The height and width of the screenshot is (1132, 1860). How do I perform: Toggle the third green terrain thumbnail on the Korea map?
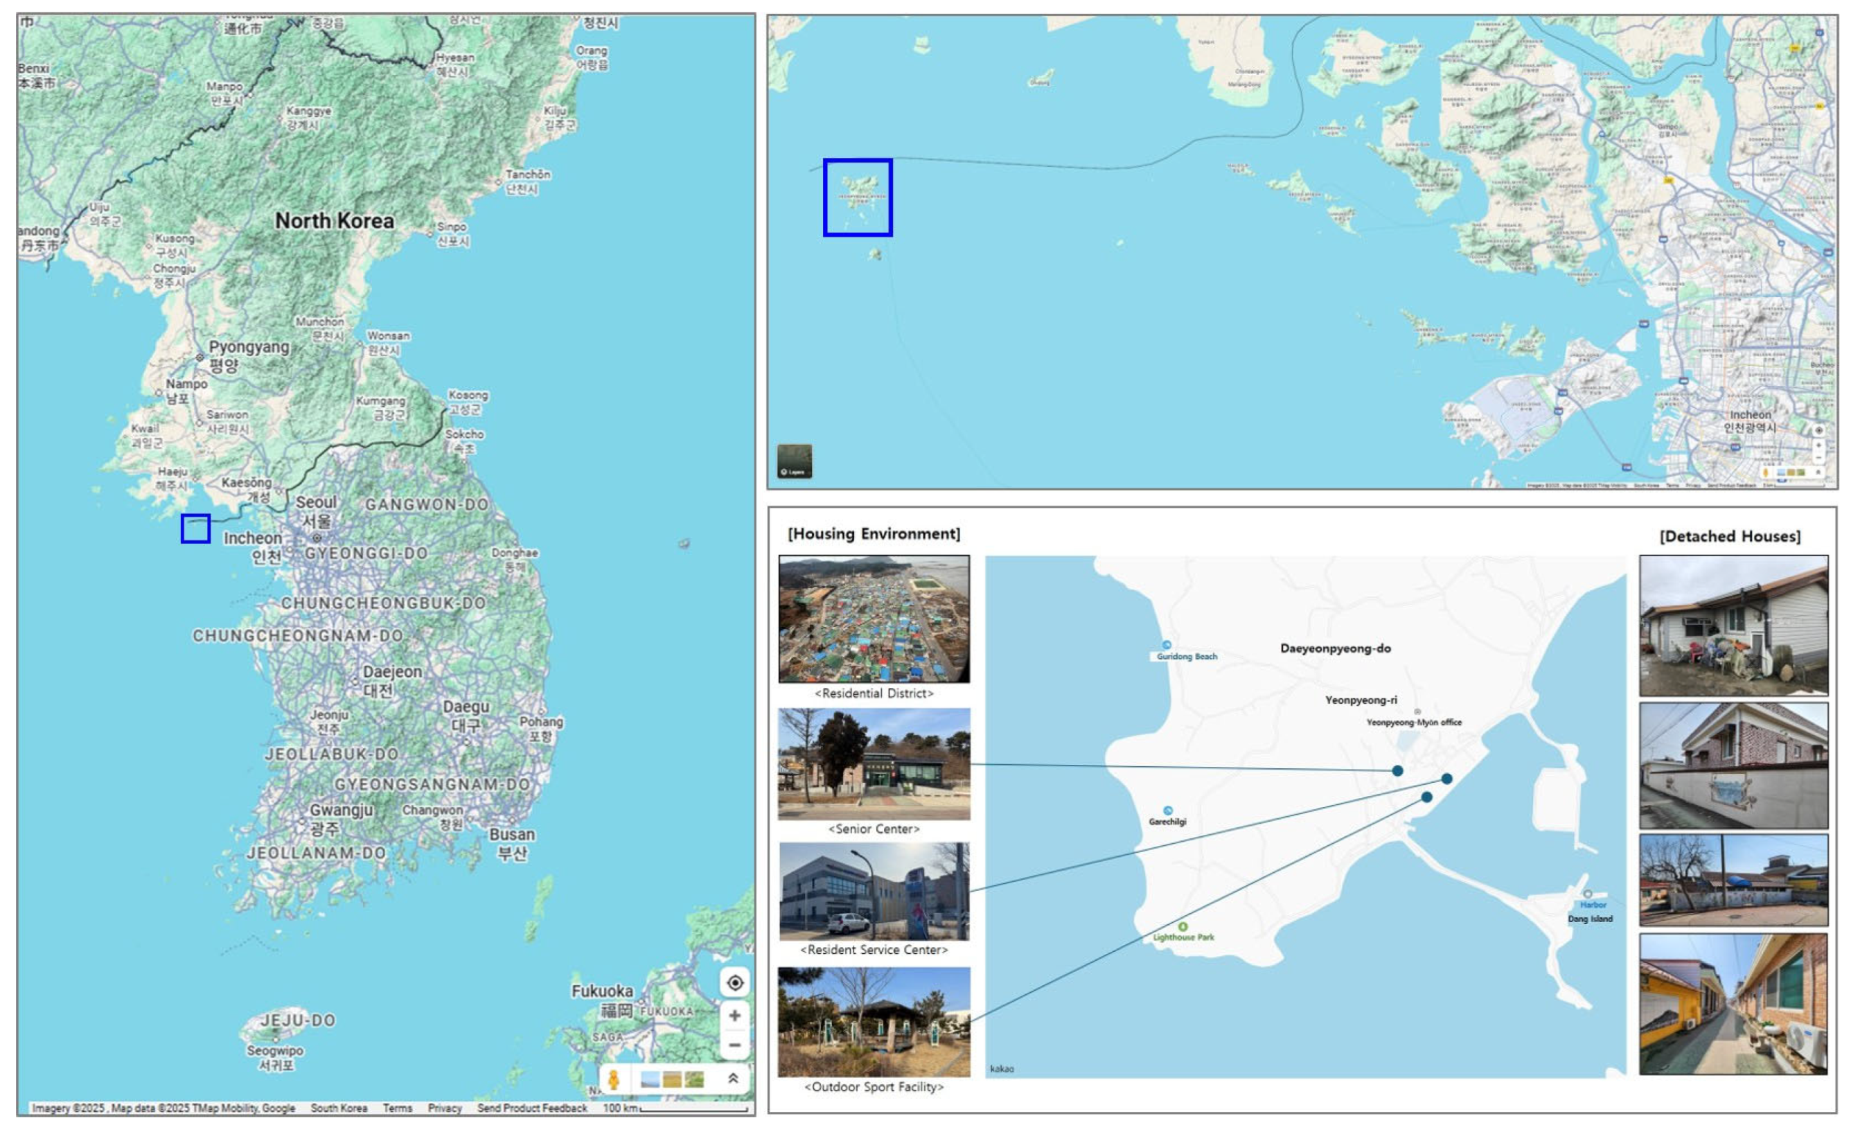click(695, 1080)
